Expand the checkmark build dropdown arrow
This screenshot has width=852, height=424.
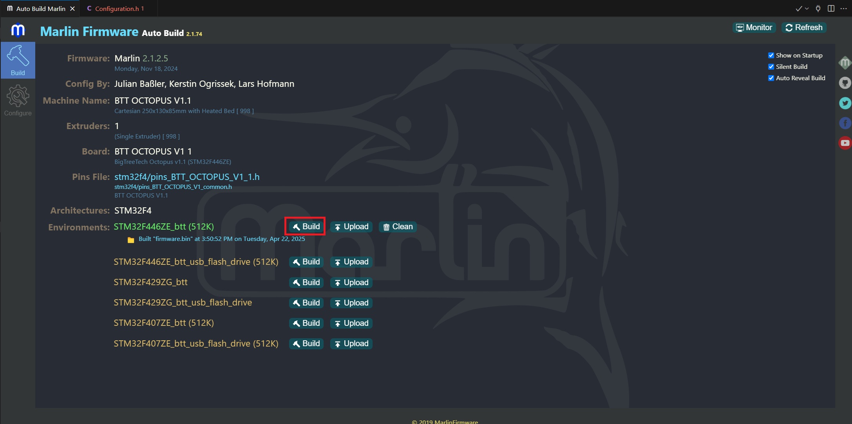(807, 9)
